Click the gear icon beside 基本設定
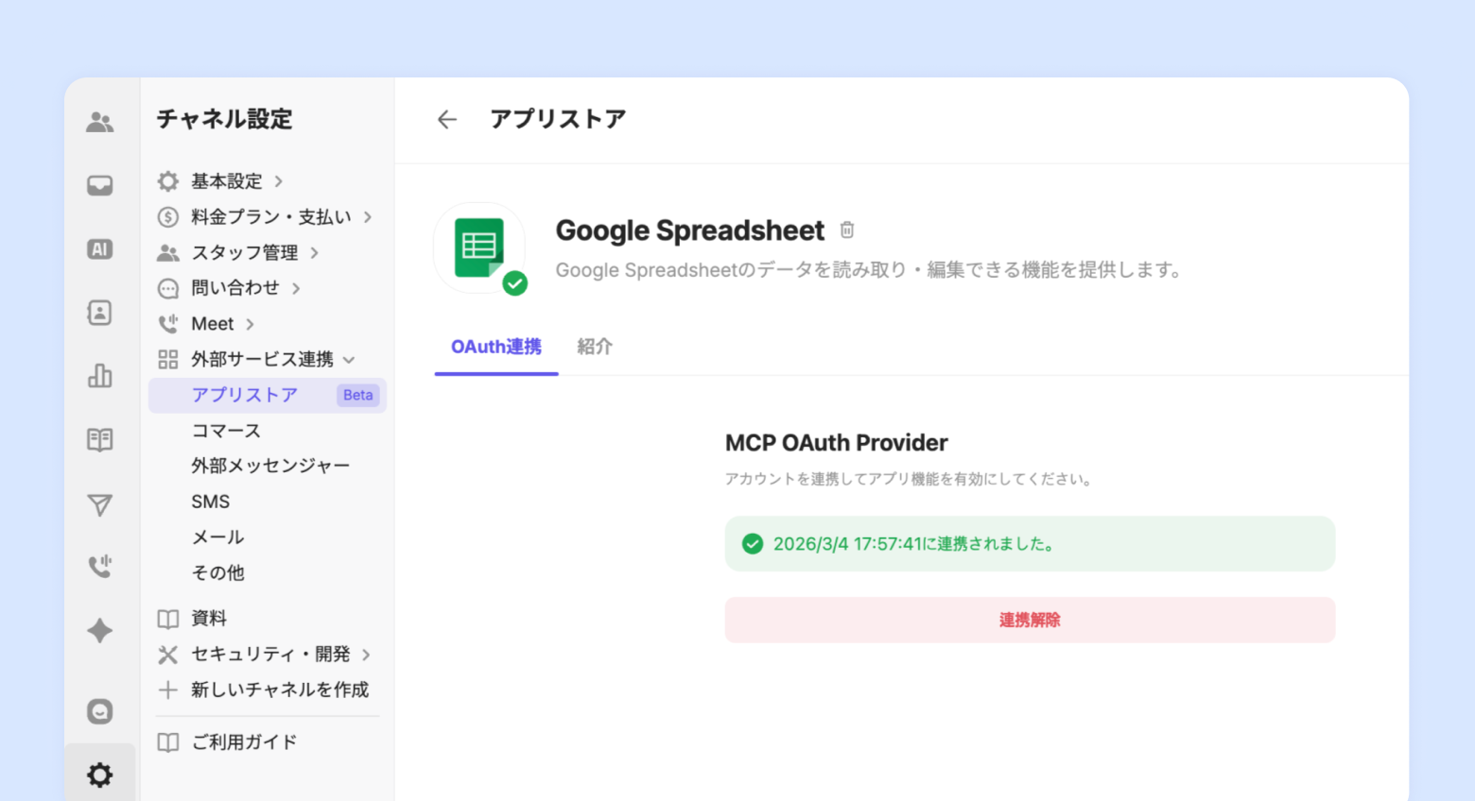This screenshot has height=801, width=1475. (168, 181)
